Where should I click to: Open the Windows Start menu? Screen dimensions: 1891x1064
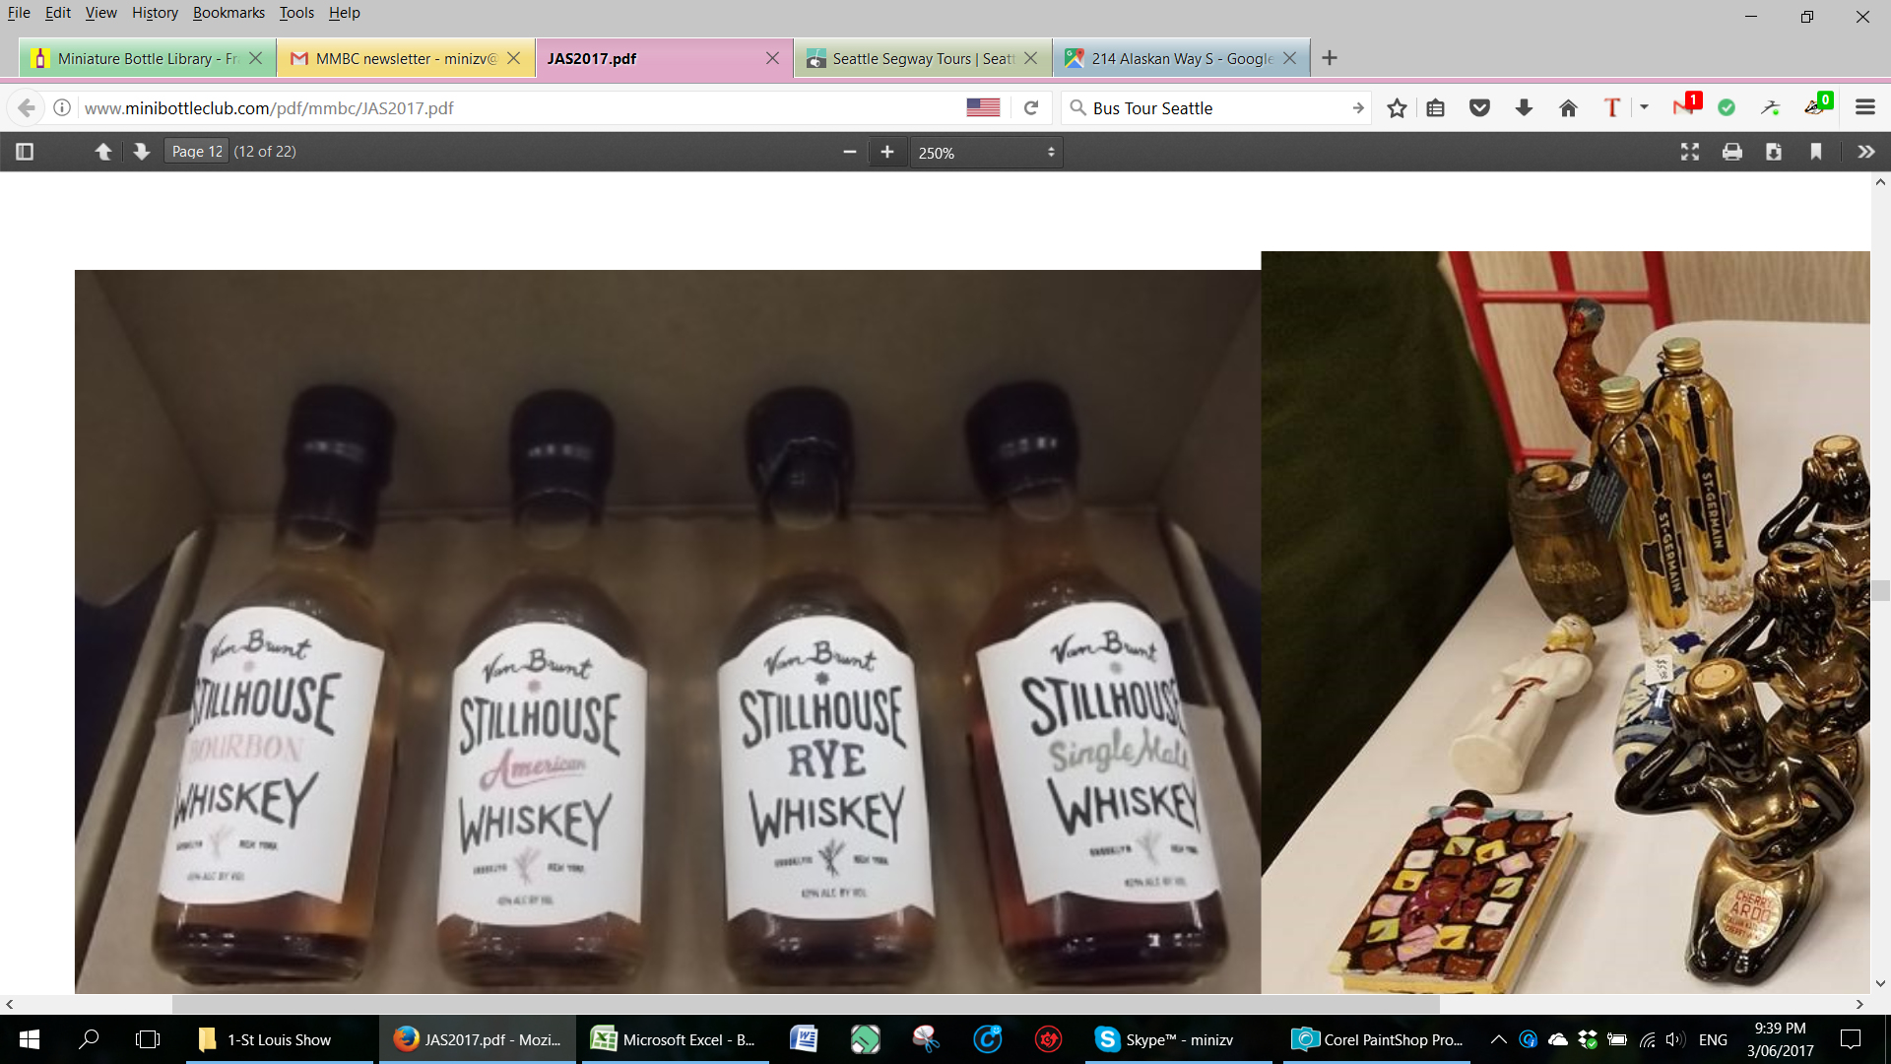click(x=30, y=1039)
